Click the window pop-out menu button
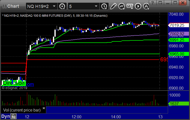The height and width of the screenshot is (120, 190). coord(160,3)
